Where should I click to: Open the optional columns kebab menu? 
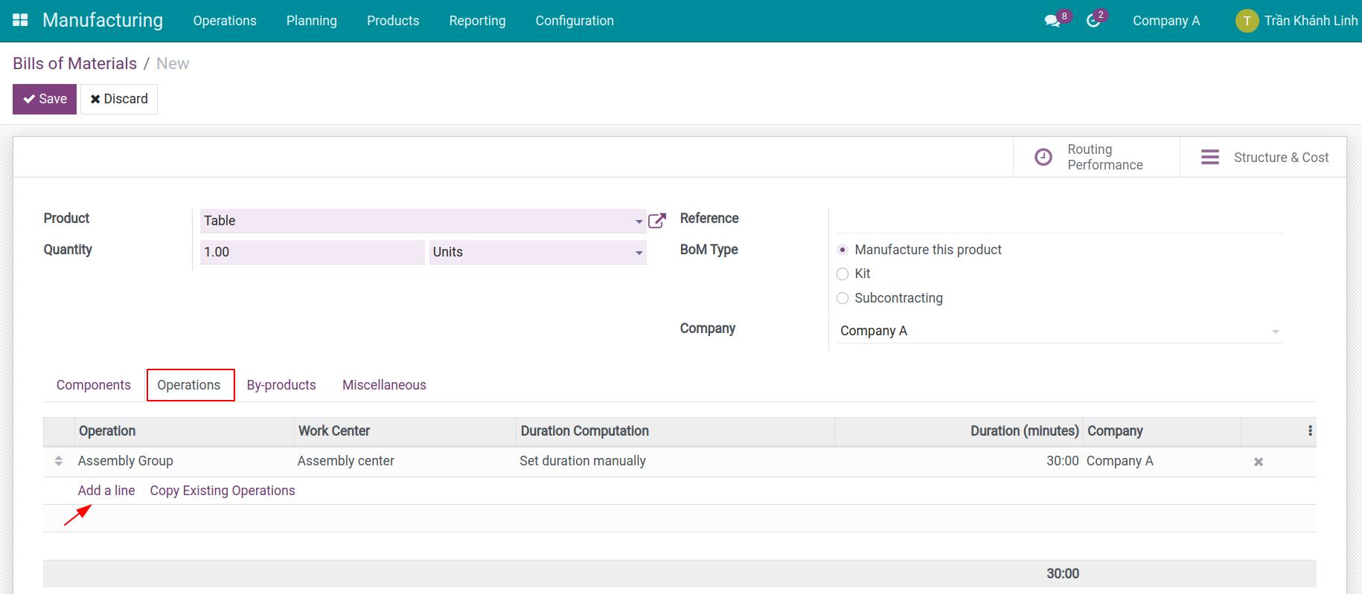point(1310,430)
